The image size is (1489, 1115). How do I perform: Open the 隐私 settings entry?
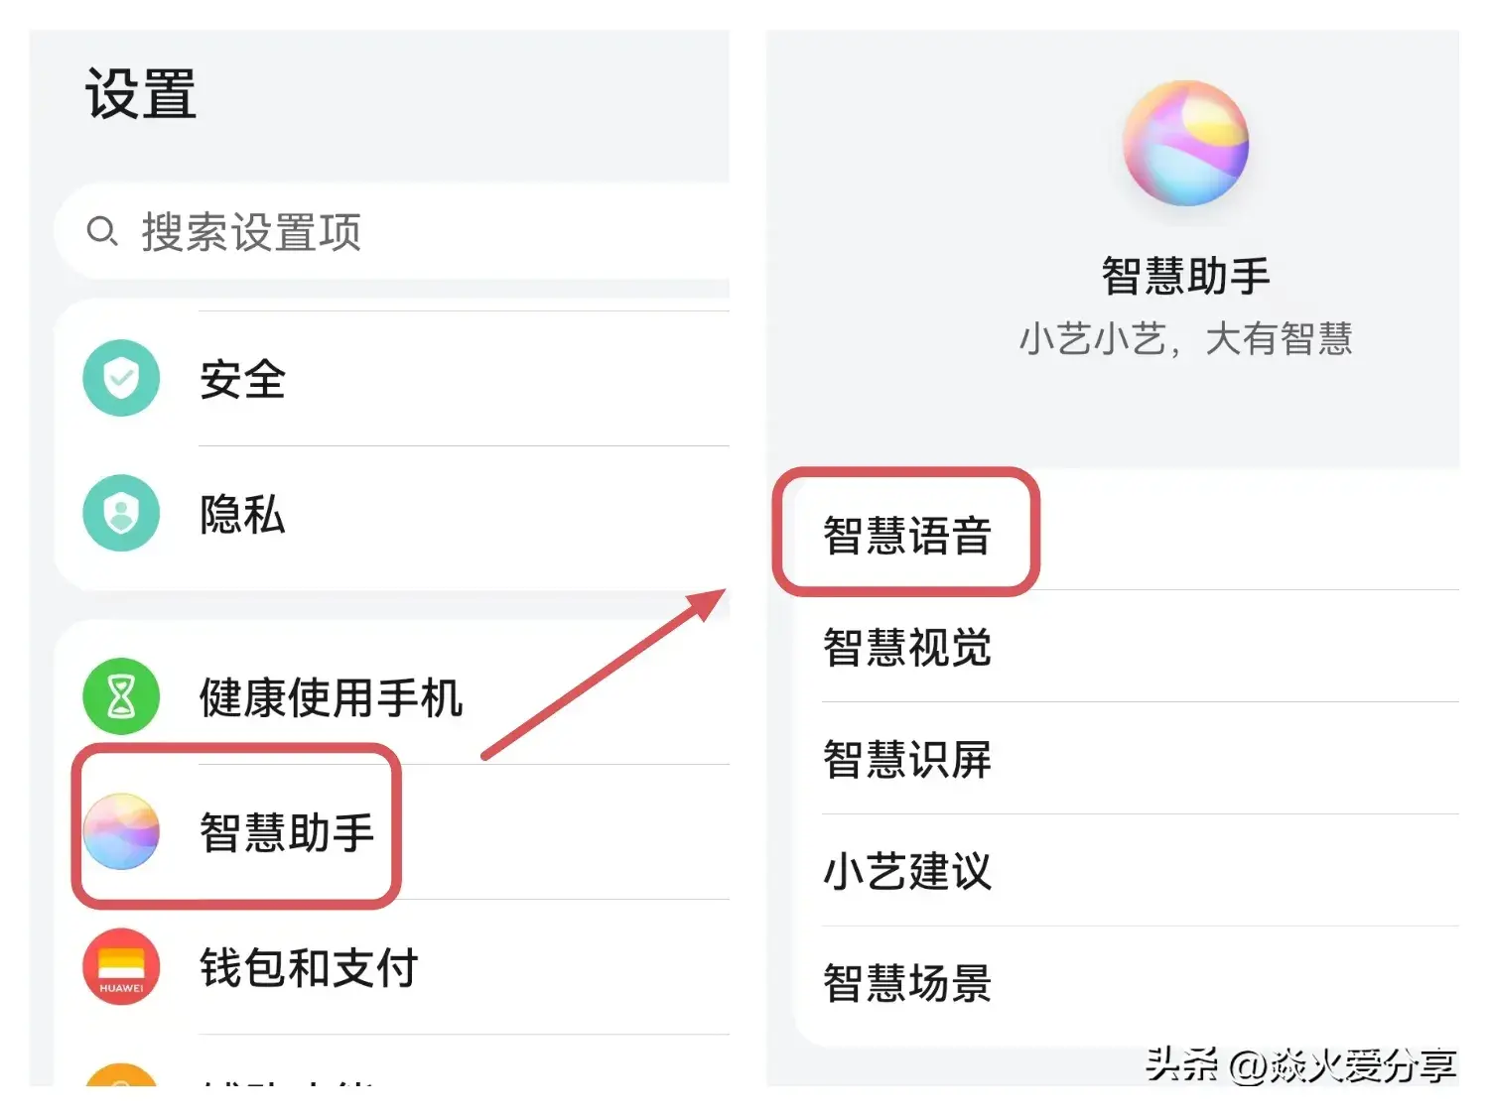click(x=243, y=514)
